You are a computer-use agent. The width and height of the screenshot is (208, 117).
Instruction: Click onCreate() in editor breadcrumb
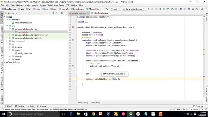point(96,103)
